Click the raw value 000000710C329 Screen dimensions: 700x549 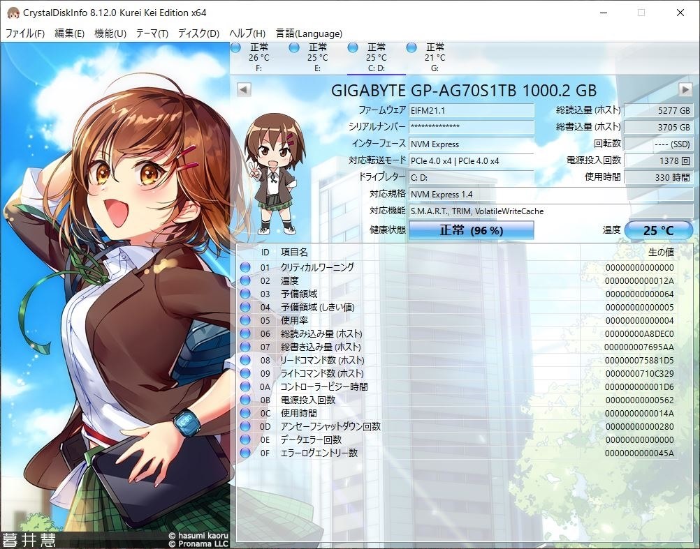[x=639, y=373]
